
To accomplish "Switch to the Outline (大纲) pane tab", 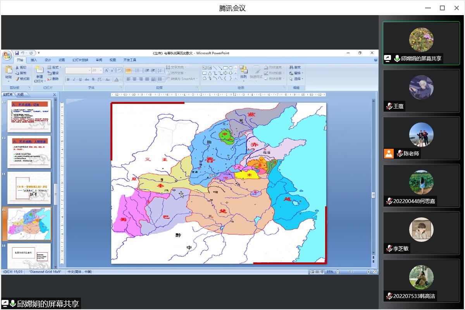I will [x=20, y=95].
